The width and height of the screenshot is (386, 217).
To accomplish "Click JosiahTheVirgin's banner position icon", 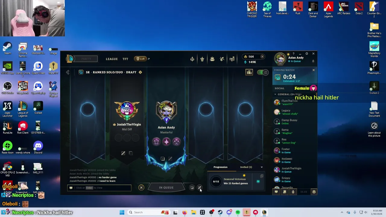I will 123,153.
